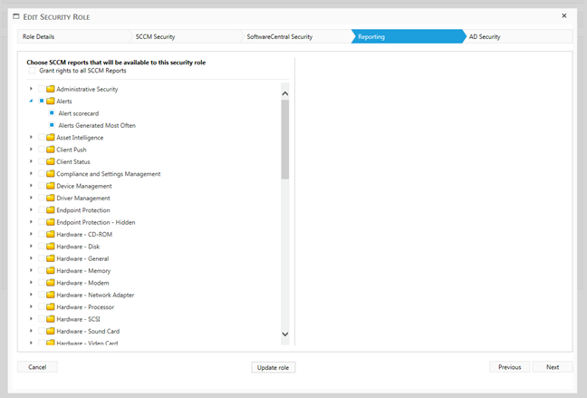Viewport: 587px width, 398px height.
Task: Click the Client Push folder icon
Action: pos(51,150)
